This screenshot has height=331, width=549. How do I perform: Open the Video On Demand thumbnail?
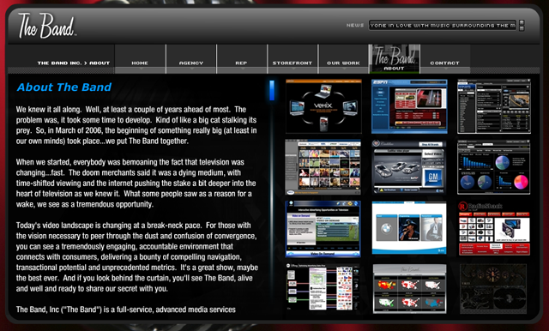click(x=323, y=228)
